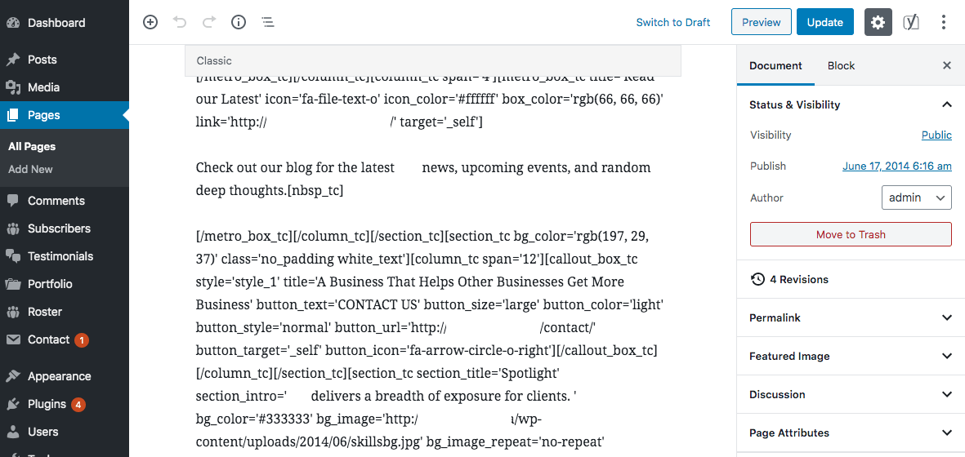Open the Yoast SEO icon panel
The image size is (965, 457).
[911, 22]
